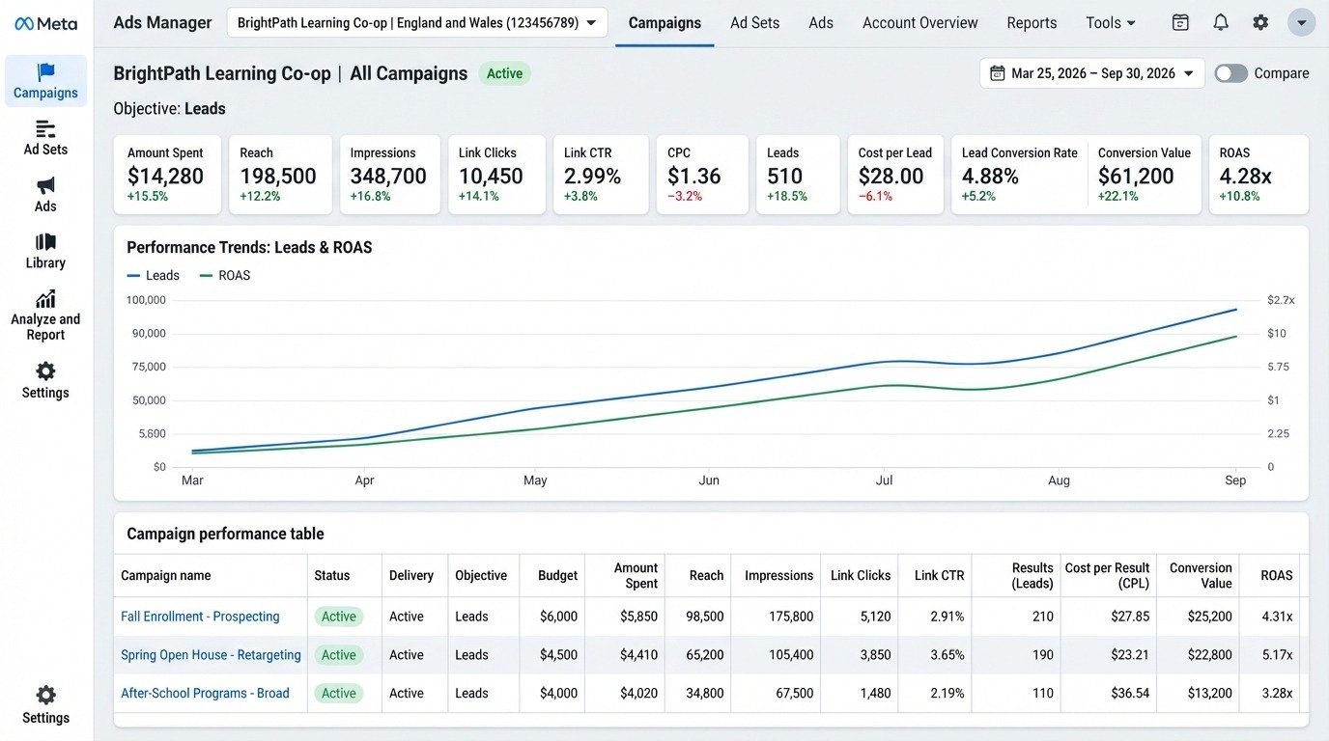1329x741 pixels.
Task: Open the BrightPath Learning Co-op account selector
Action: click(x=417, y=22)
